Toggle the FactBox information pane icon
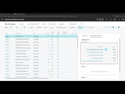Viewport: 125px width, 94px height. 113,27
